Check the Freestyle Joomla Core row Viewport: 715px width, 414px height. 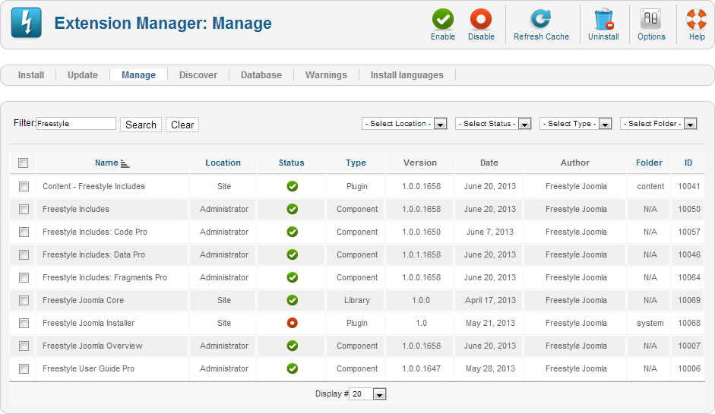pyautogui.click(x=24, y=301)
